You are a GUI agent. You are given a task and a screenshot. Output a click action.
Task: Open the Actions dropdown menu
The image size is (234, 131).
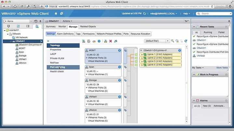(67, 21)
